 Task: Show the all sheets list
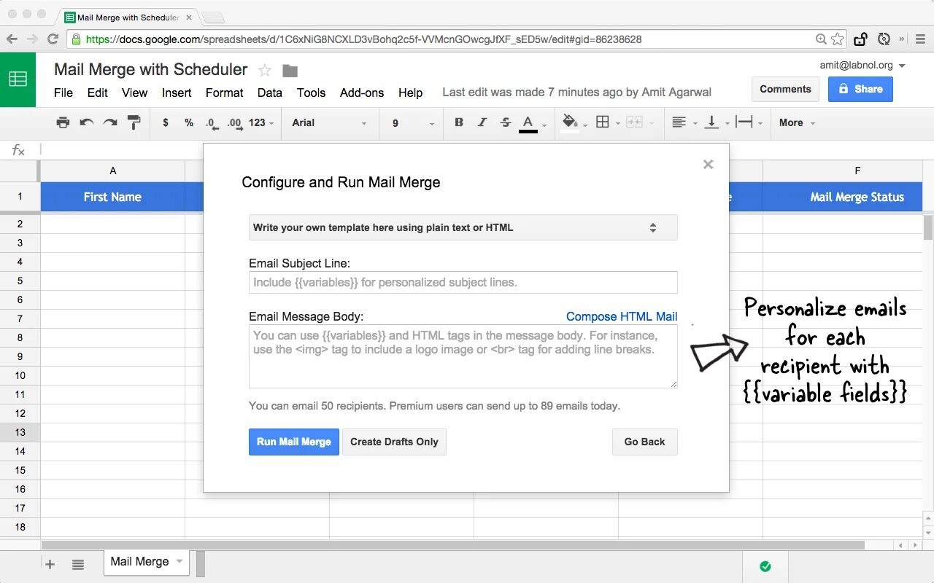[78, 564]
